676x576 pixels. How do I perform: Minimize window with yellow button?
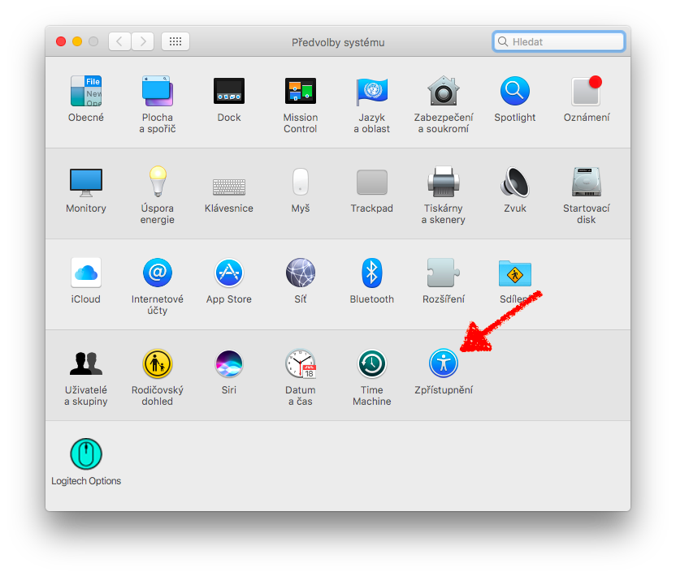coord(77,41)
